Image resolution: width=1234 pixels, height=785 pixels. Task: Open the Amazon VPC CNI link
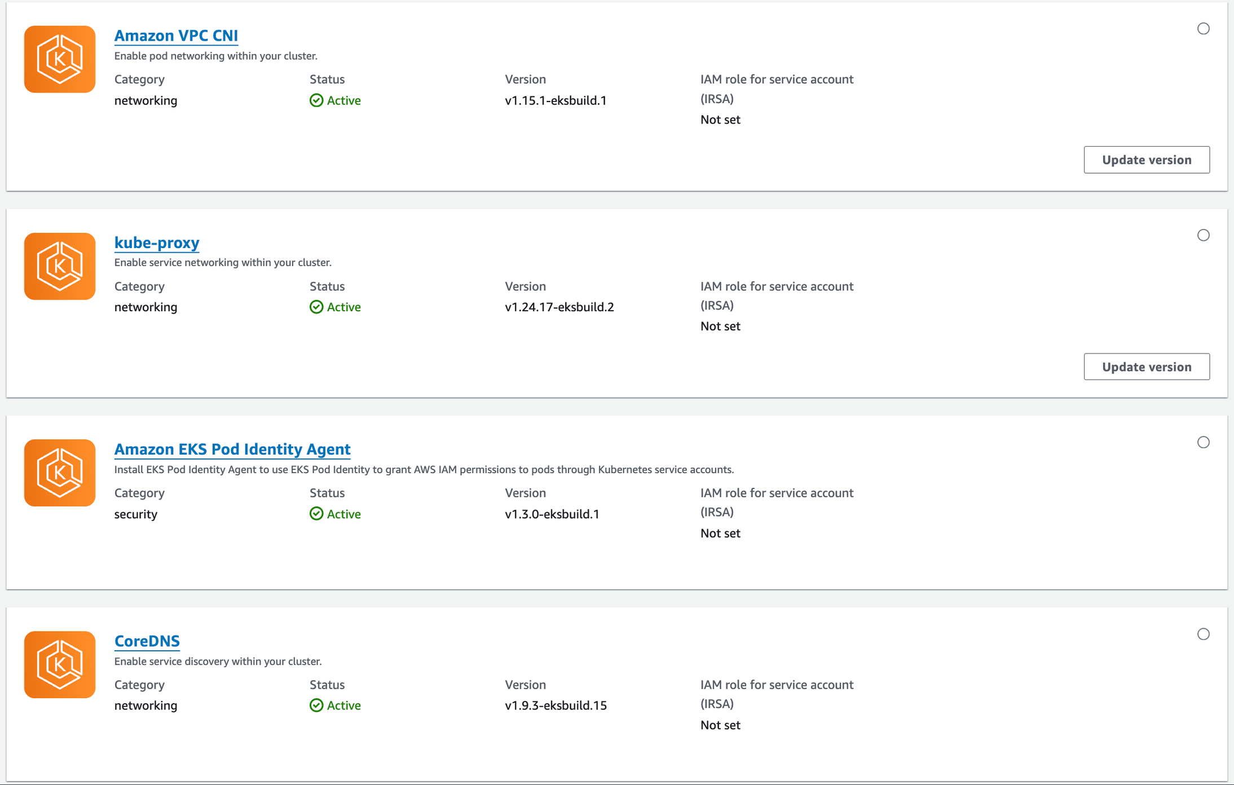(x=176, y=36)
